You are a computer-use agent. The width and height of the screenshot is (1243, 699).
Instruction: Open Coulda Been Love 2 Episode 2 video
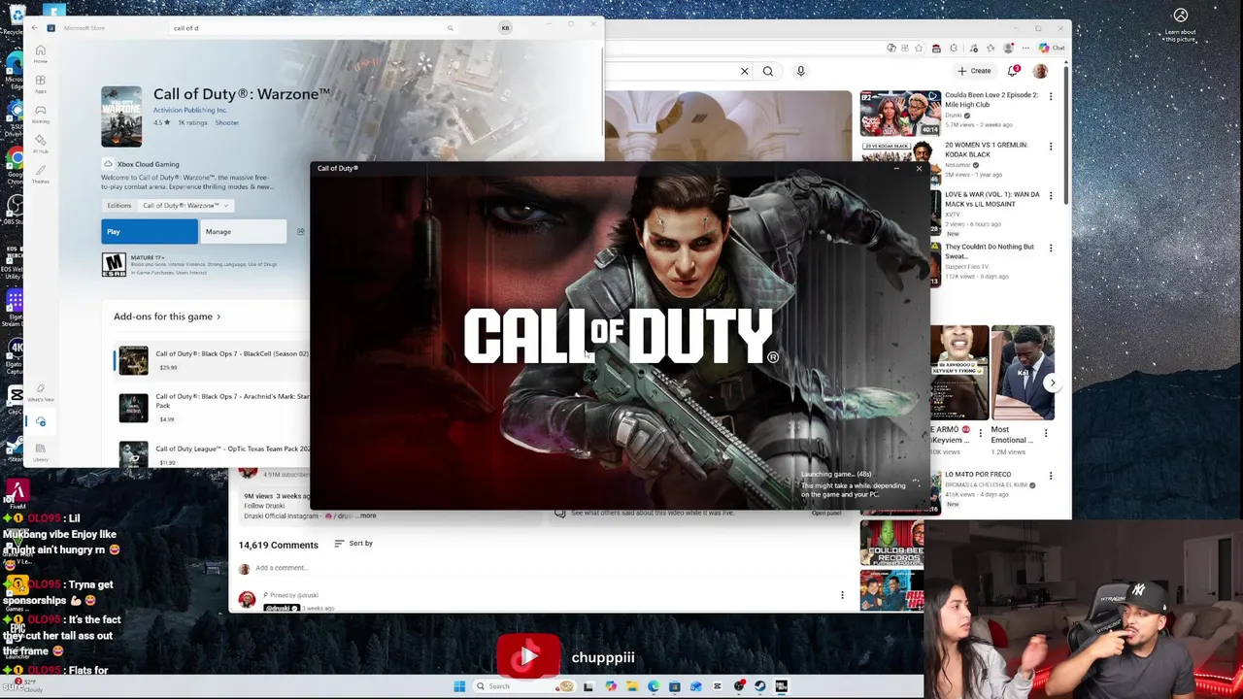(991, 100)
